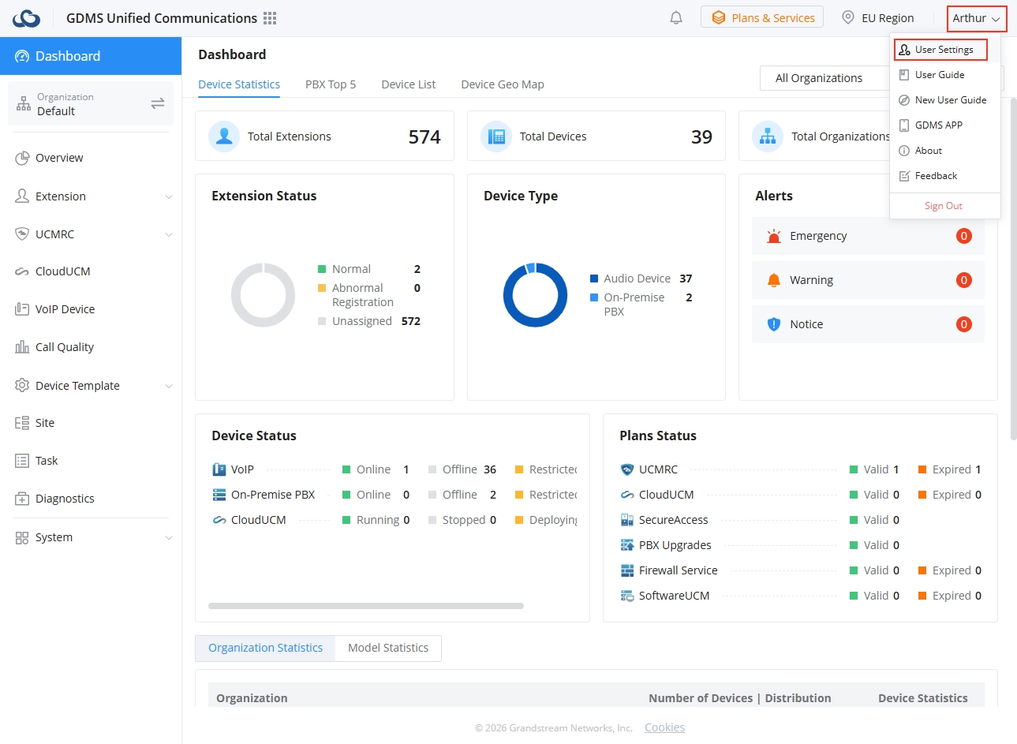Click the Firewall Service icon in Plans Status
The width and height of the screenshot is (1017, 744).
pos(627,570)
